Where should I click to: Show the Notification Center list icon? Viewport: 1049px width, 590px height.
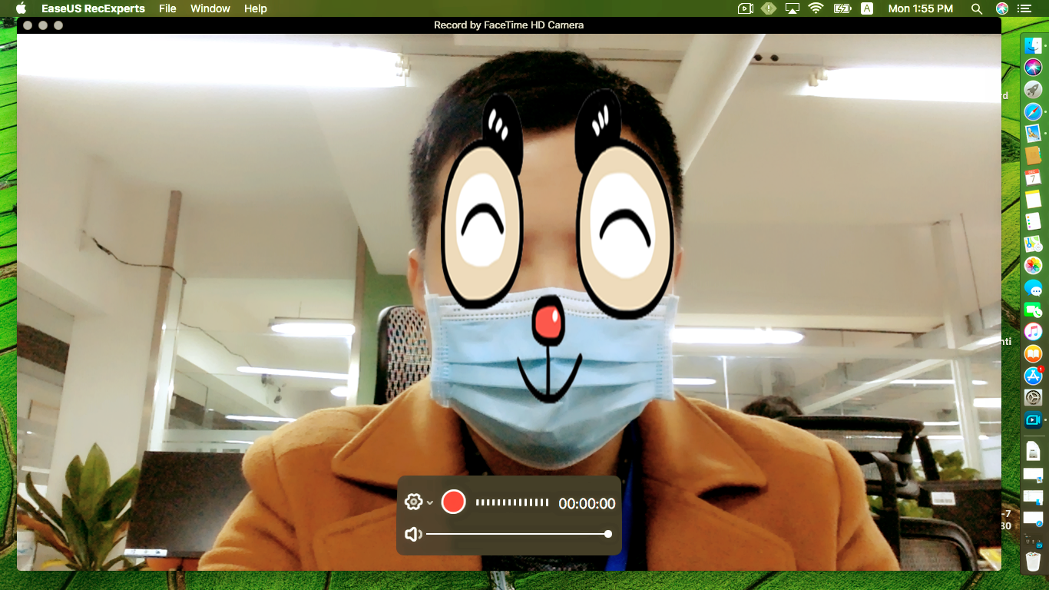click(x=1024, y=8)
